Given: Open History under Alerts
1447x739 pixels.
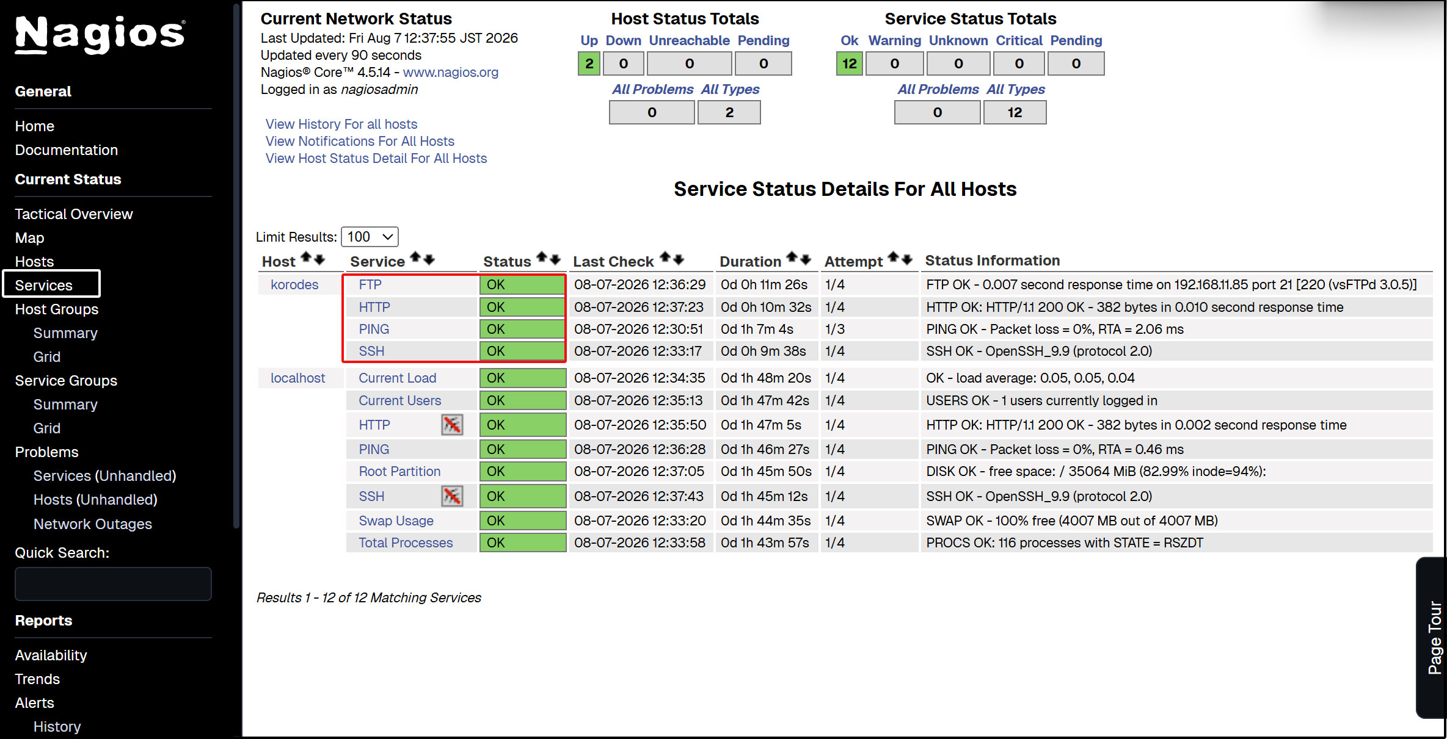Looking at the screenshot, I should [x=57, y=727].
